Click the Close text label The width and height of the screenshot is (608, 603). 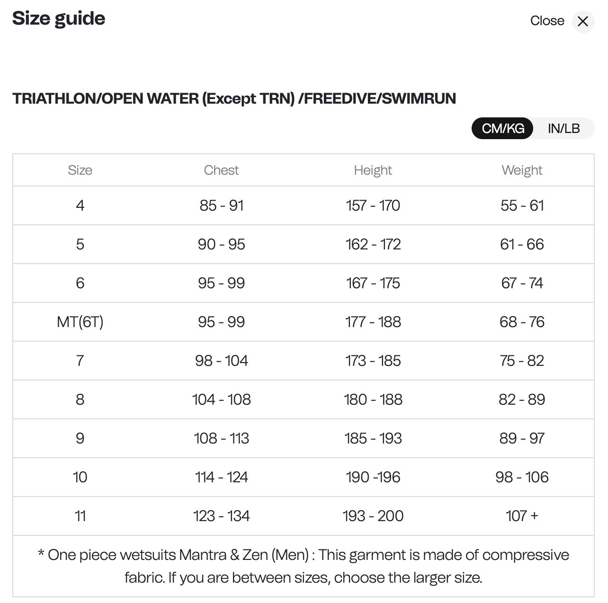tap(547, 21)
